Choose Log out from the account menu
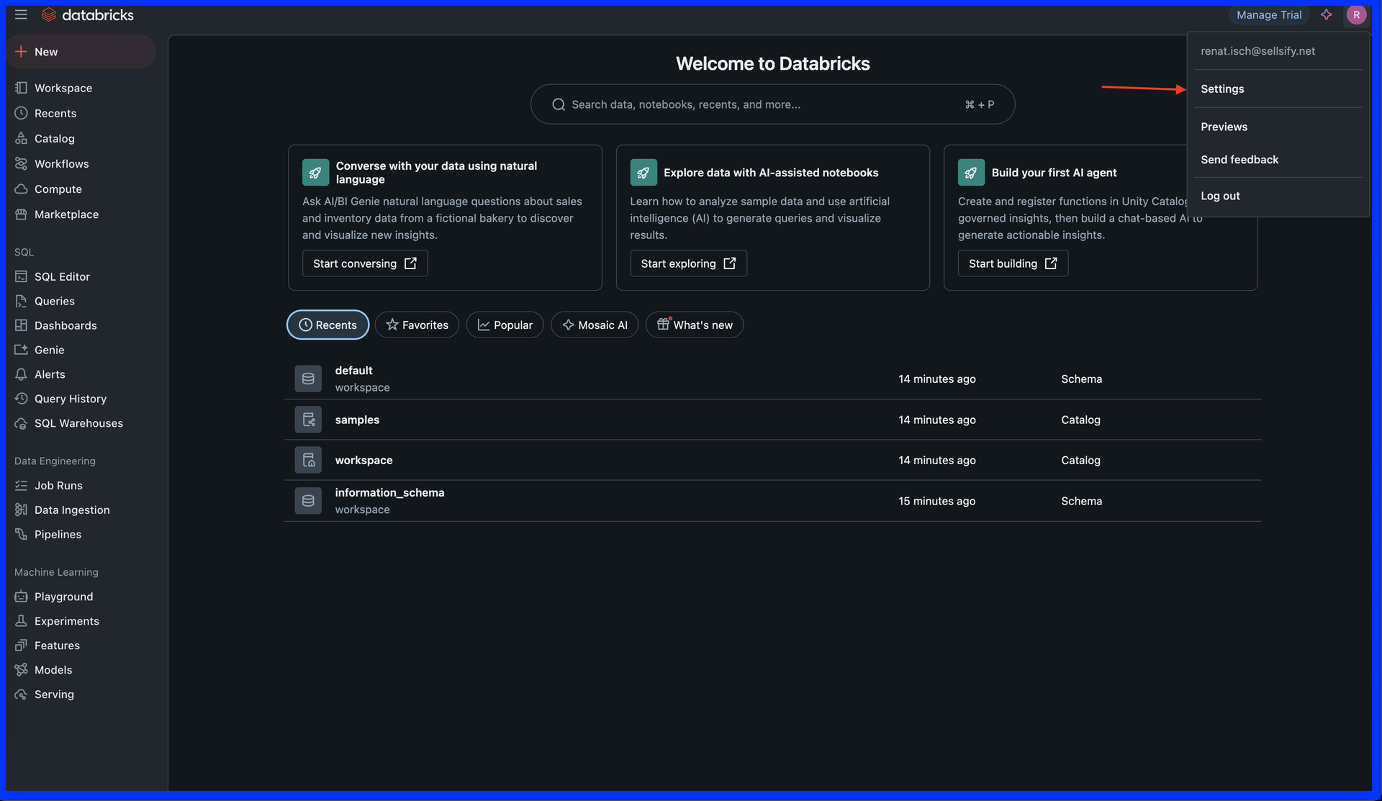This screenshot has width=1382, height=801. (x=1220, y=196)
